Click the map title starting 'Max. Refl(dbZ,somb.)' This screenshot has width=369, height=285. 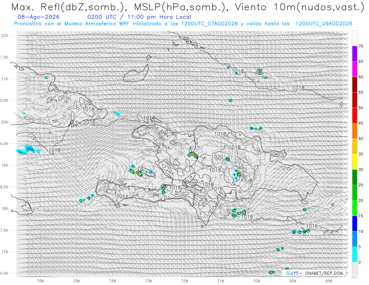coord(188,7)
